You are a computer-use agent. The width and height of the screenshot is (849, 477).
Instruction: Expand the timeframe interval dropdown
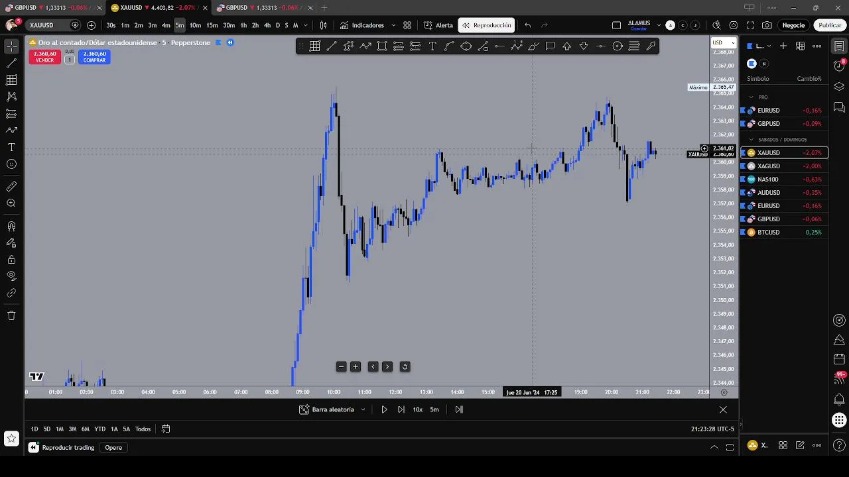(305, 25)
